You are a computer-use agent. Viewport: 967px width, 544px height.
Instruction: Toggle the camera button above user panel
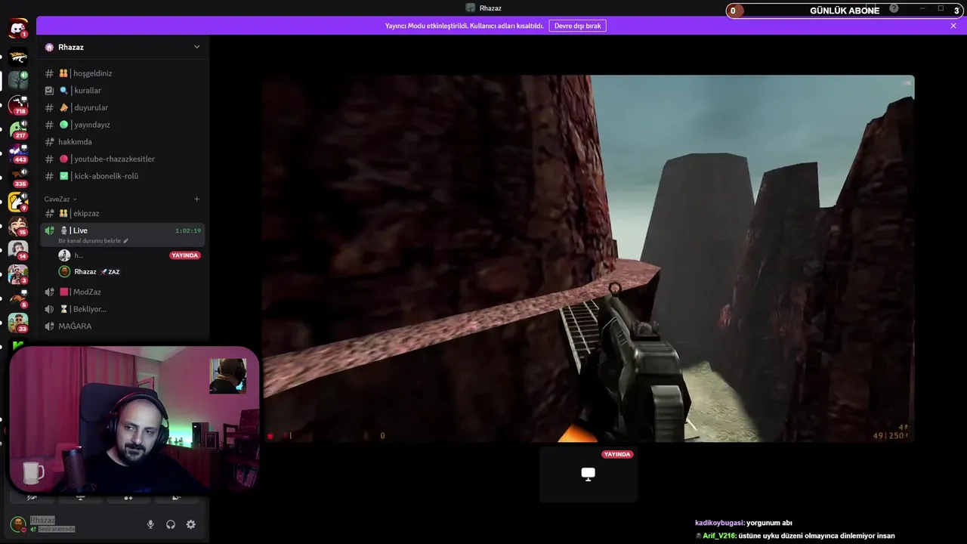32,498
